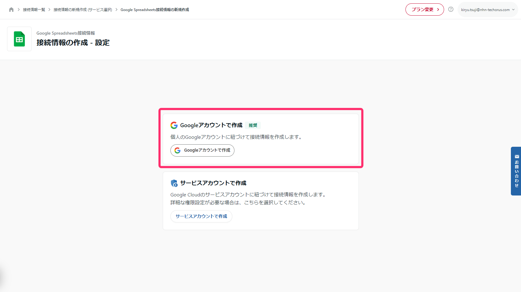Image resolution: width=521 pixels, height=292 pixels.
Task: Open the help question mark icon
Action: 451,9
